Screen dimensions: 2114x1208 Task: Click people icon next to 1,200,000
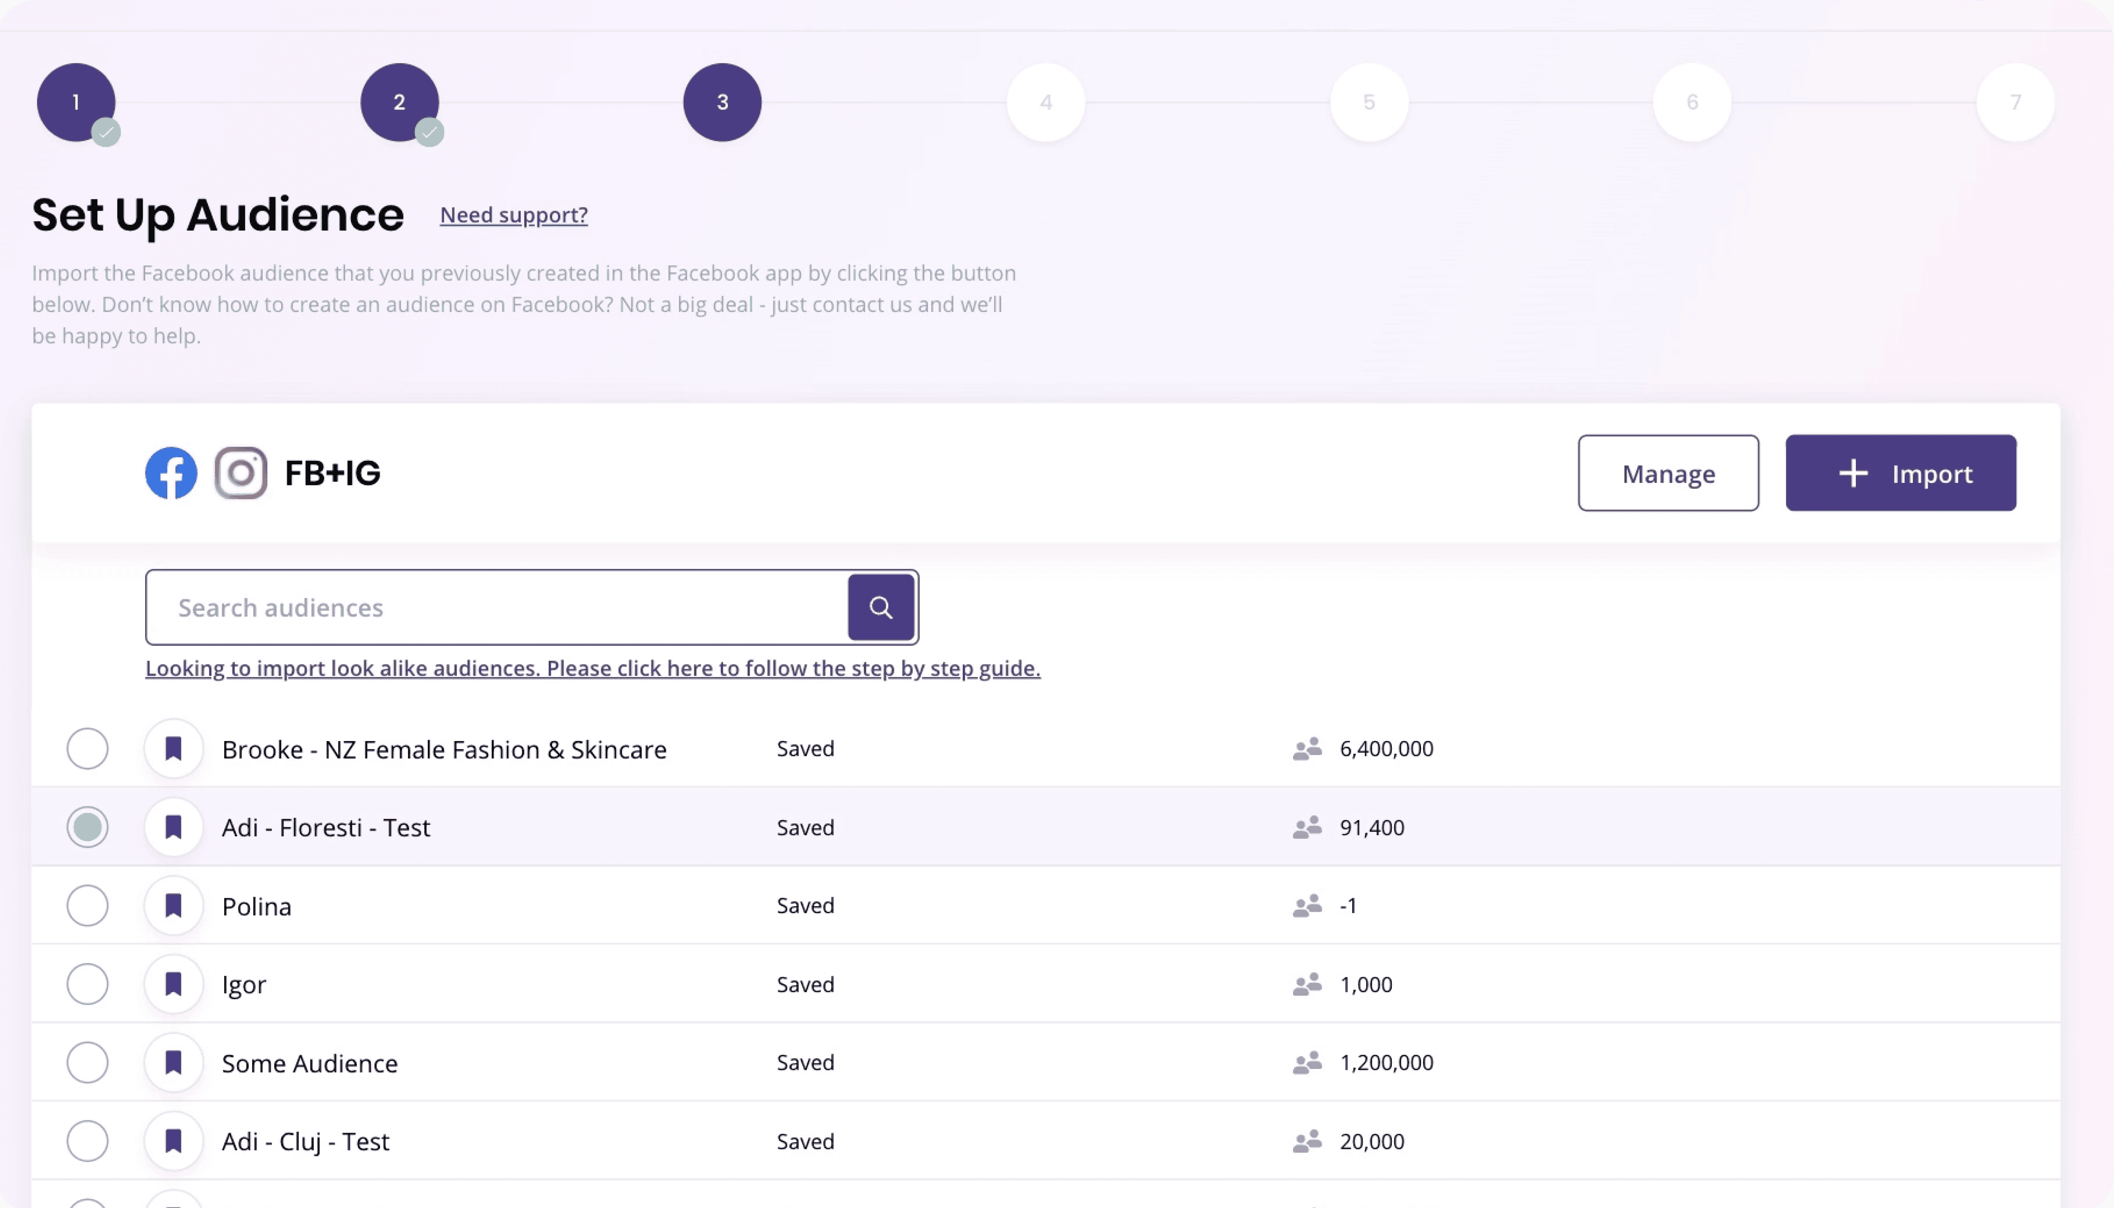pos(1307,1063)
